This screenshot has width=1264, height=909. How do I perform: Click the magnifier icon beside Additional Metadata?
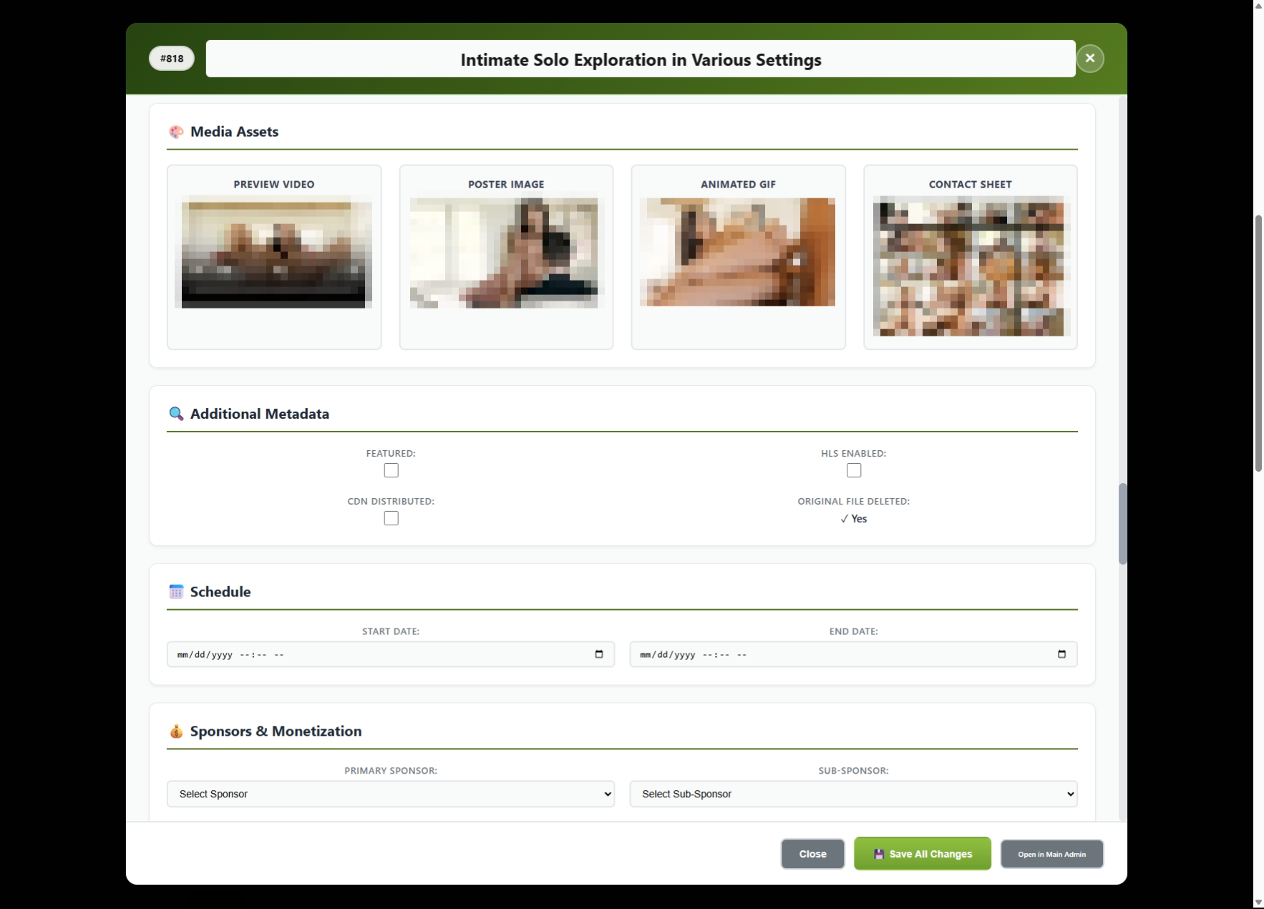[x=176, y=414]
